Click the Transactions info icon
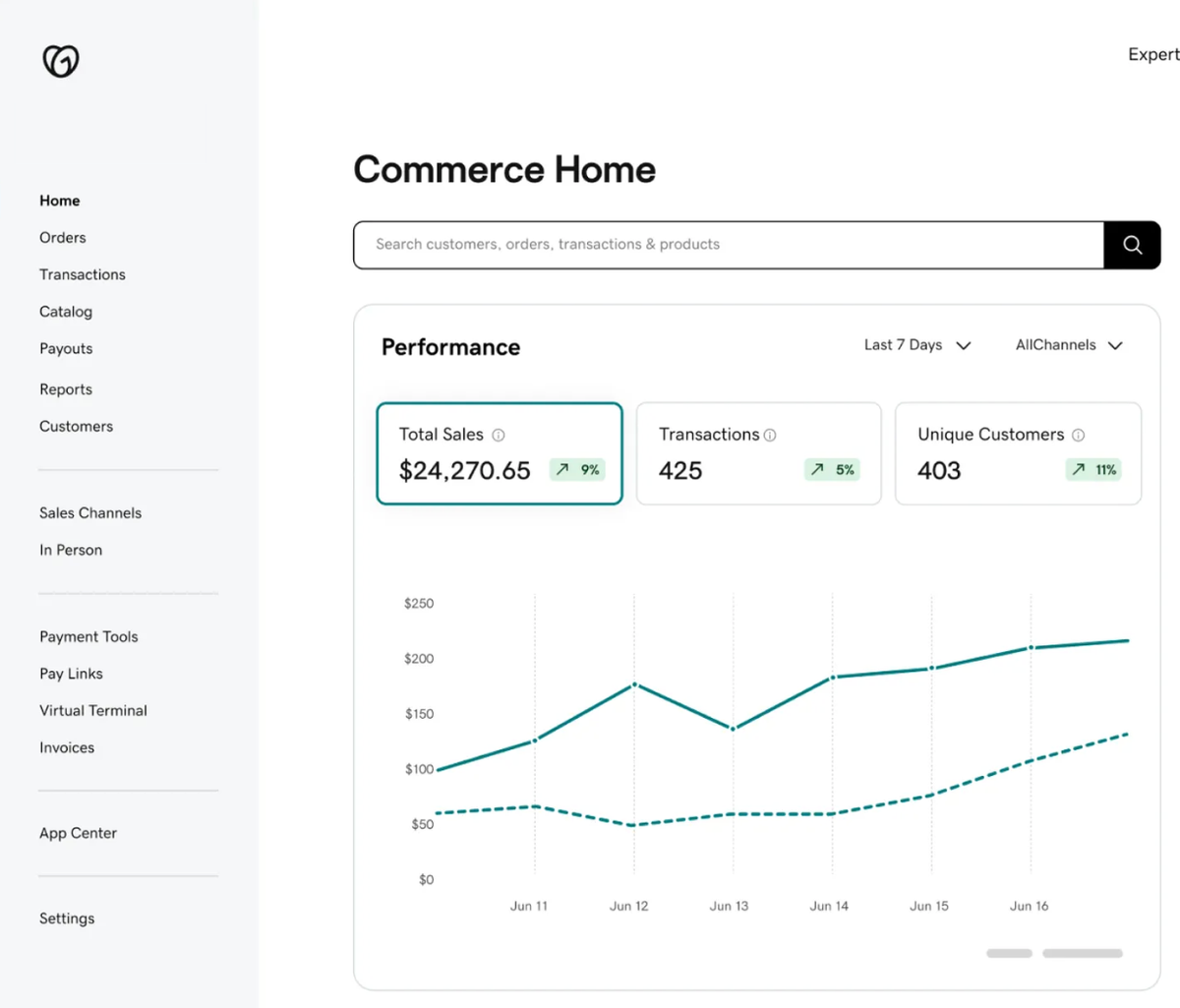Image resolution: width=1180 pixels, height=1008 pixels. click(771, 434)
